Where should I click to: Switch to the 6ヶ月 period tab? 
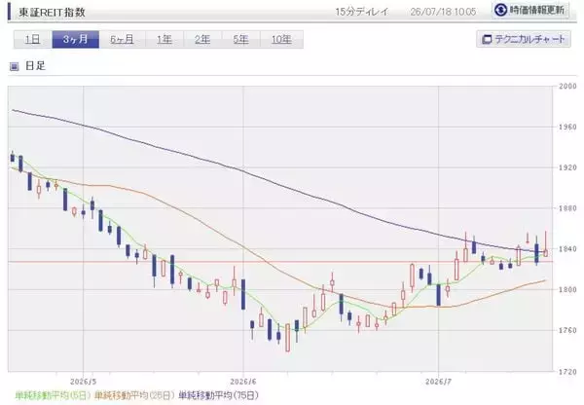(x=123, y=40)
